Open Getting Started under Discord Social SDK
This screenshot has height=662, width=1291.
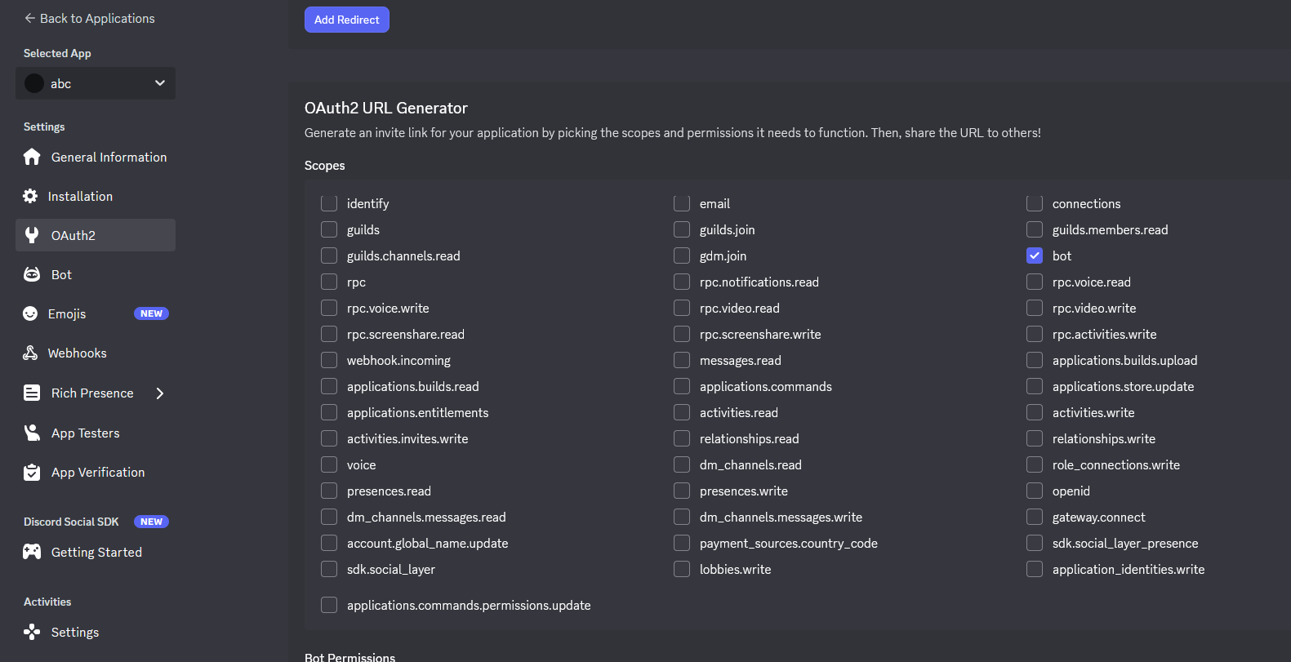click(96, 552)
